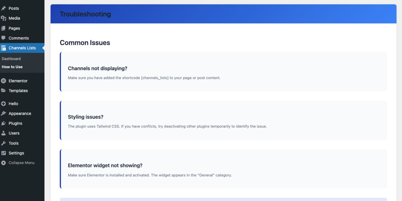Select the How to Use submenu item
The width and height of the screenshot is (402, 201).
(x=12, y=67)
